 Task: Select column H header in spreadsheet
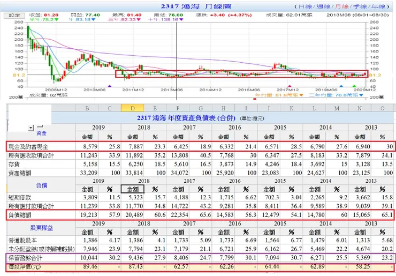point(224,108)
